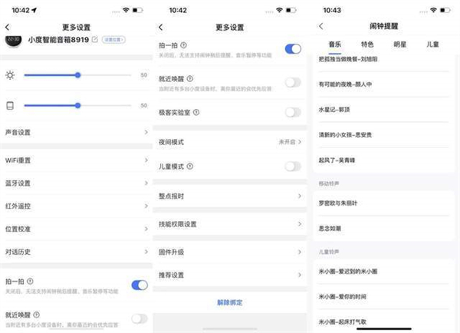Enable the 极客实验室 toggle
This screenshot has height=333, width=460.
292,113
